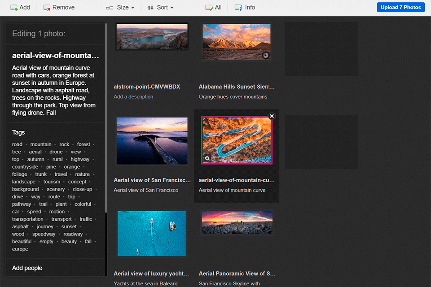
Task: Click title 'Aerial view of luxury yacht...'
Action: [151, 274]
